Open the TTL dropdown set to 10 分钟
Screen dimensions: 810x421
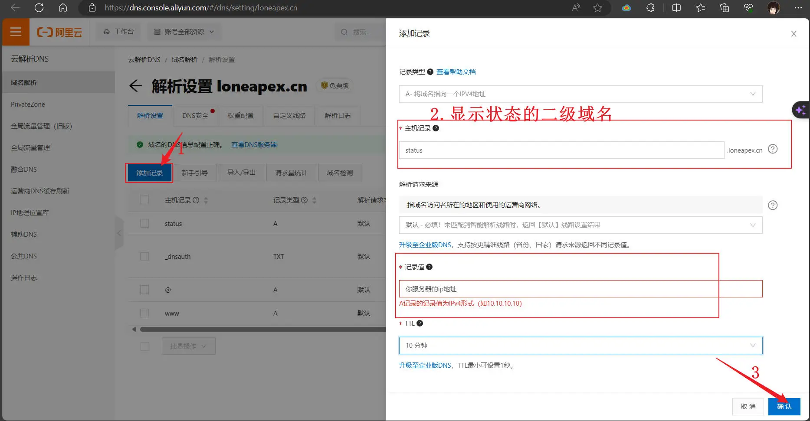[x=580, y=346]
